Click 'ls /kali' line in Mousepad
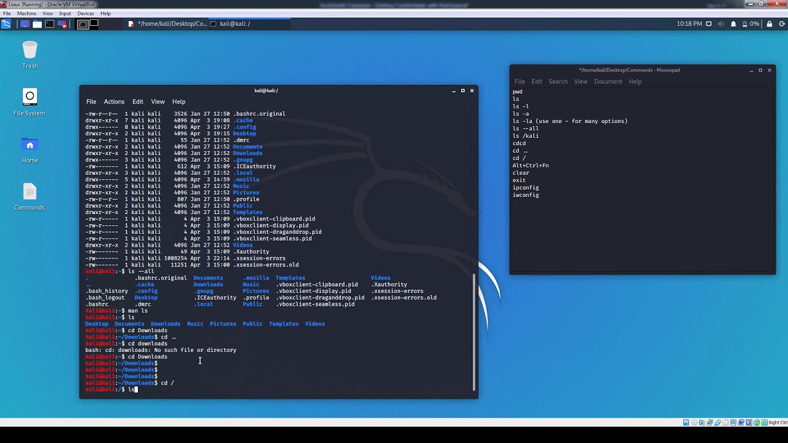Screen dimensions: 788x443 [x=526, y=136]
